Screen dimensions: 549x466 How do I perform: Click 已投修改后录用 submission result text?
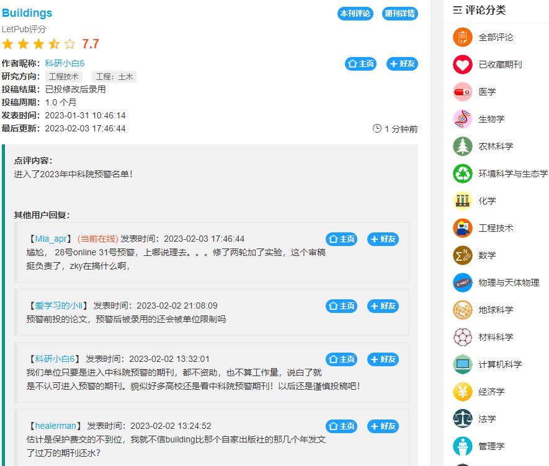pyautogui.click(x=76, y=90)
